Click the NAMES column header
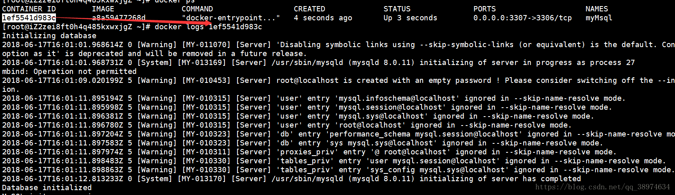 597,9
